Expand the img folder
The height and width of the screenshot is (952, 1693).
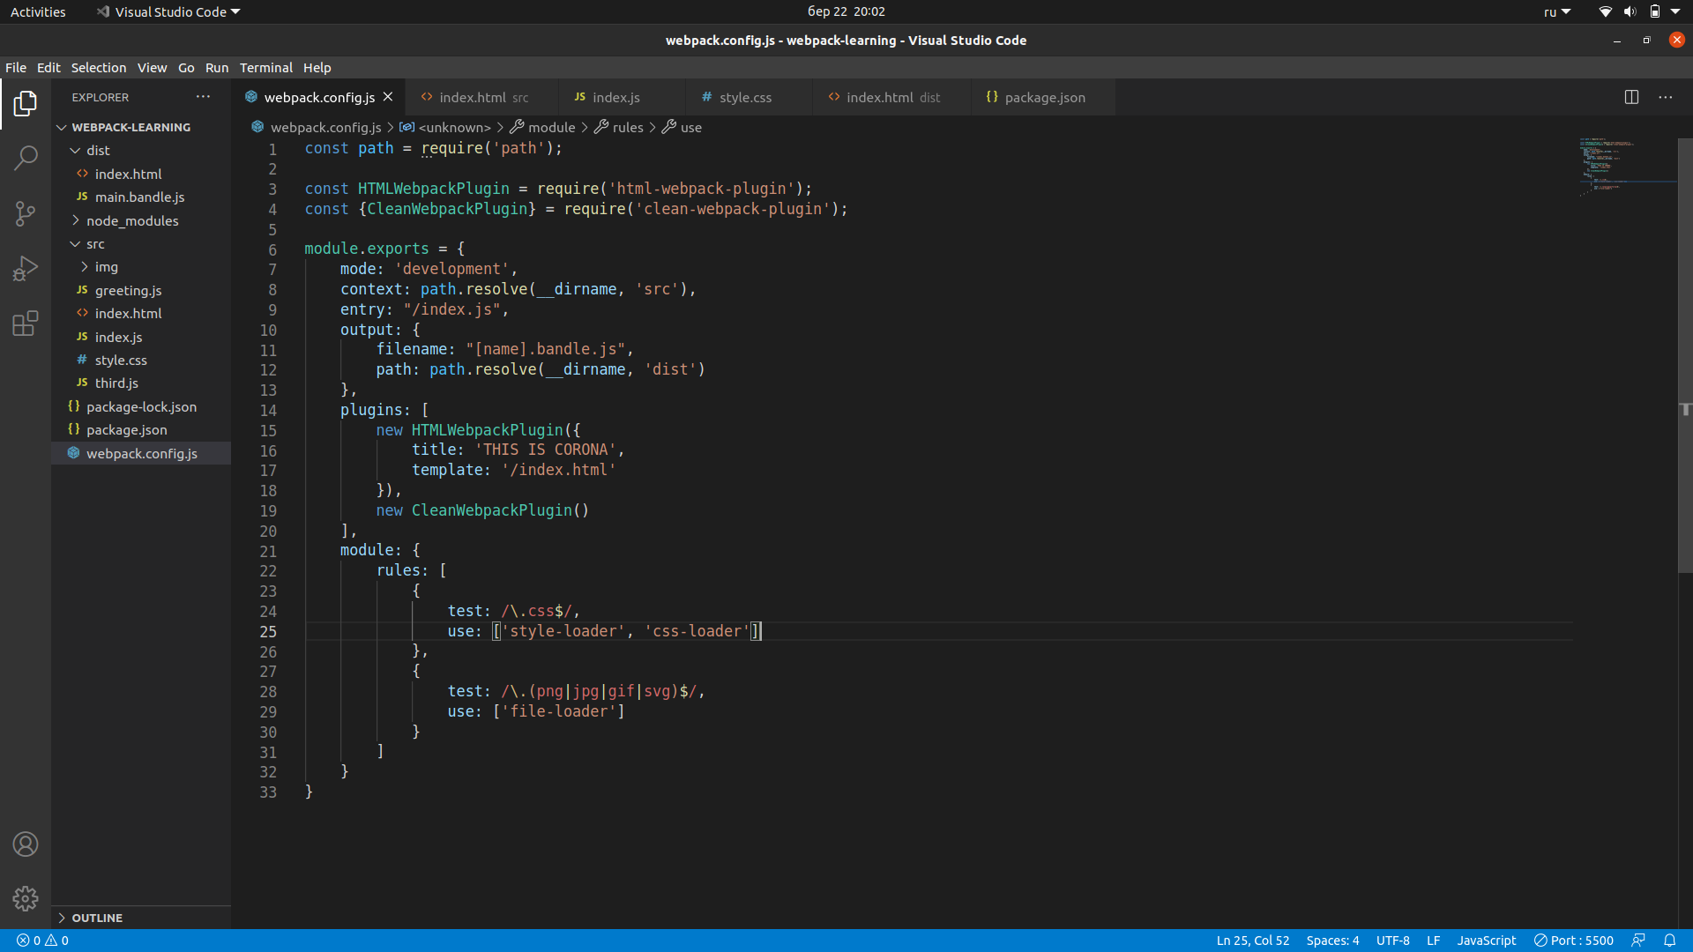141,267
